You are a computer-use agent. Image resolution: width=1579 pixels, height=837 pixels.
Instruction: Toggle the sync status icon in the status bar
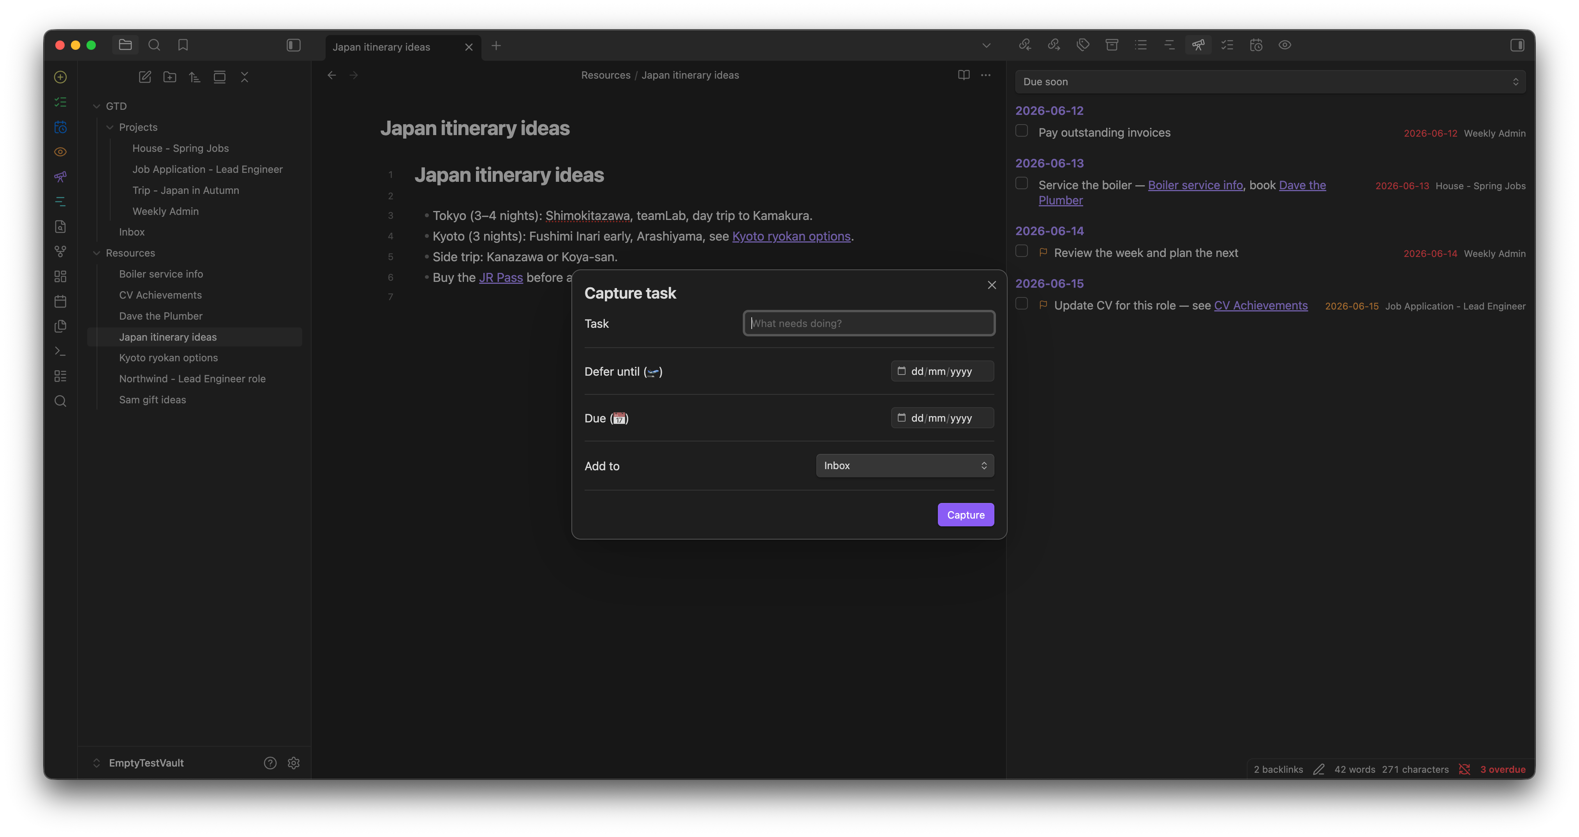(1464, 770)
